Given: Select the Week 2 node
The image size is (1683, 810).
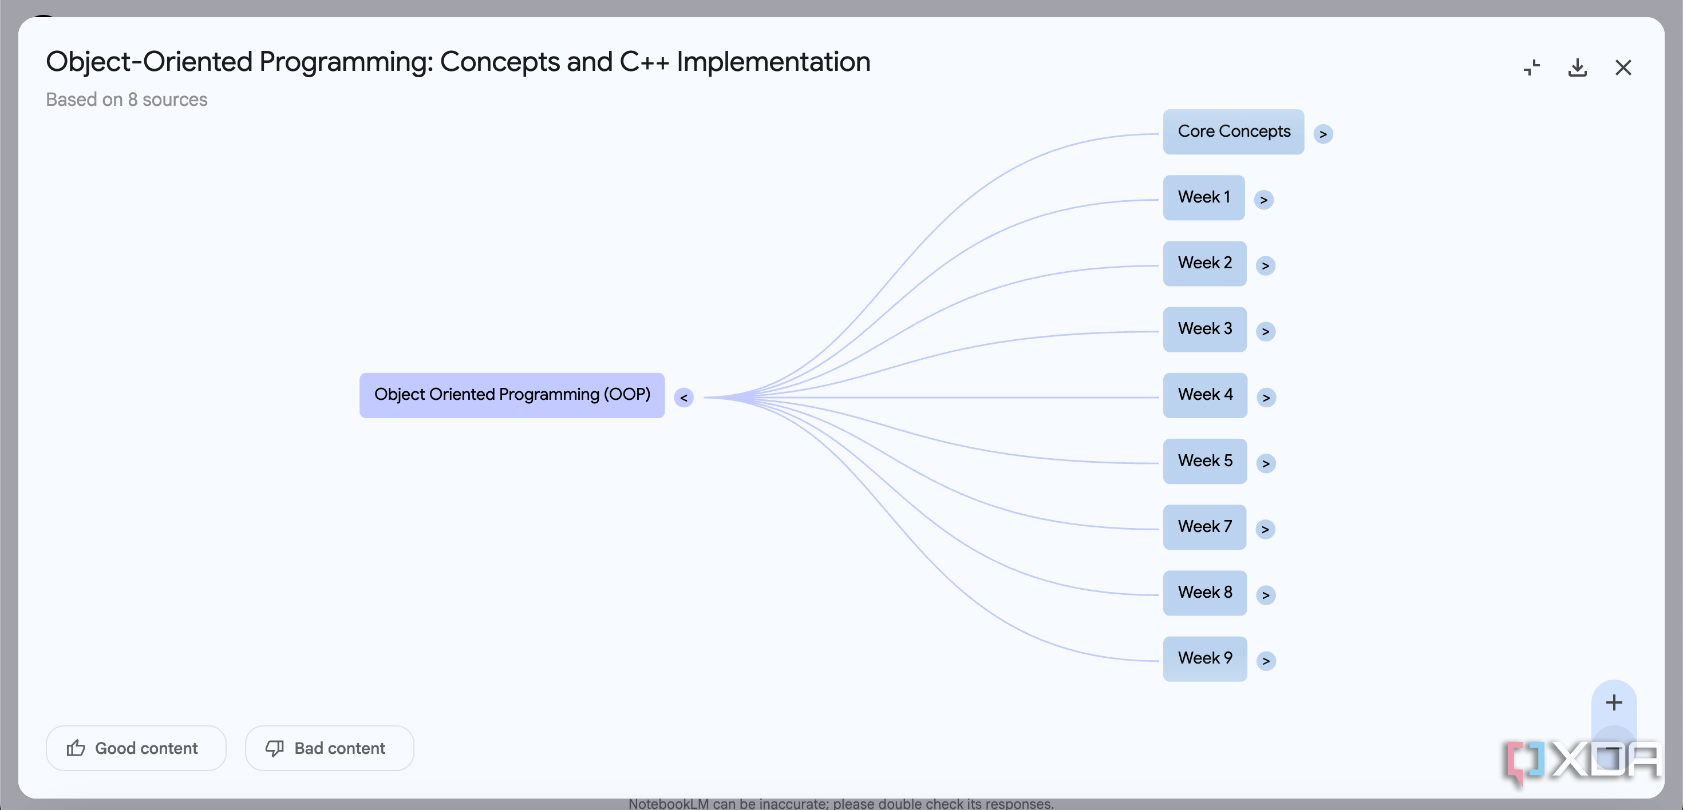Looking at the screenshot, I should click(x=1205, y=264).
